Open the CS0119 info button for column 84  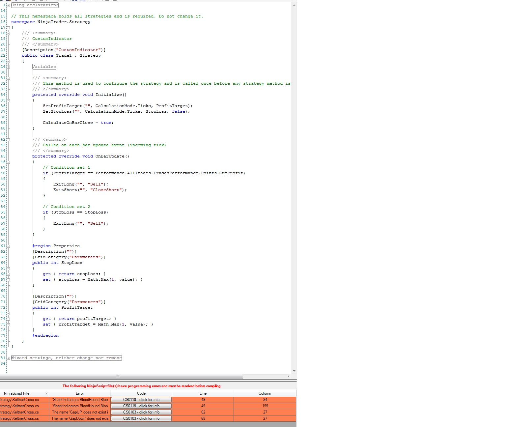pyautogui.click(x=141, y=400)
